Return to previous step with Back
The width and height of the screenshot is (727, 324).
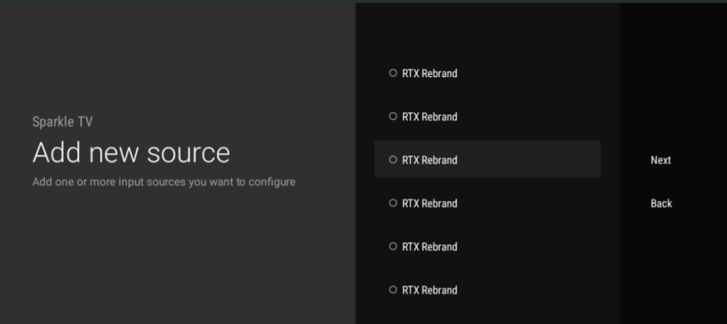pyautogui.click(x=661, y=204)
